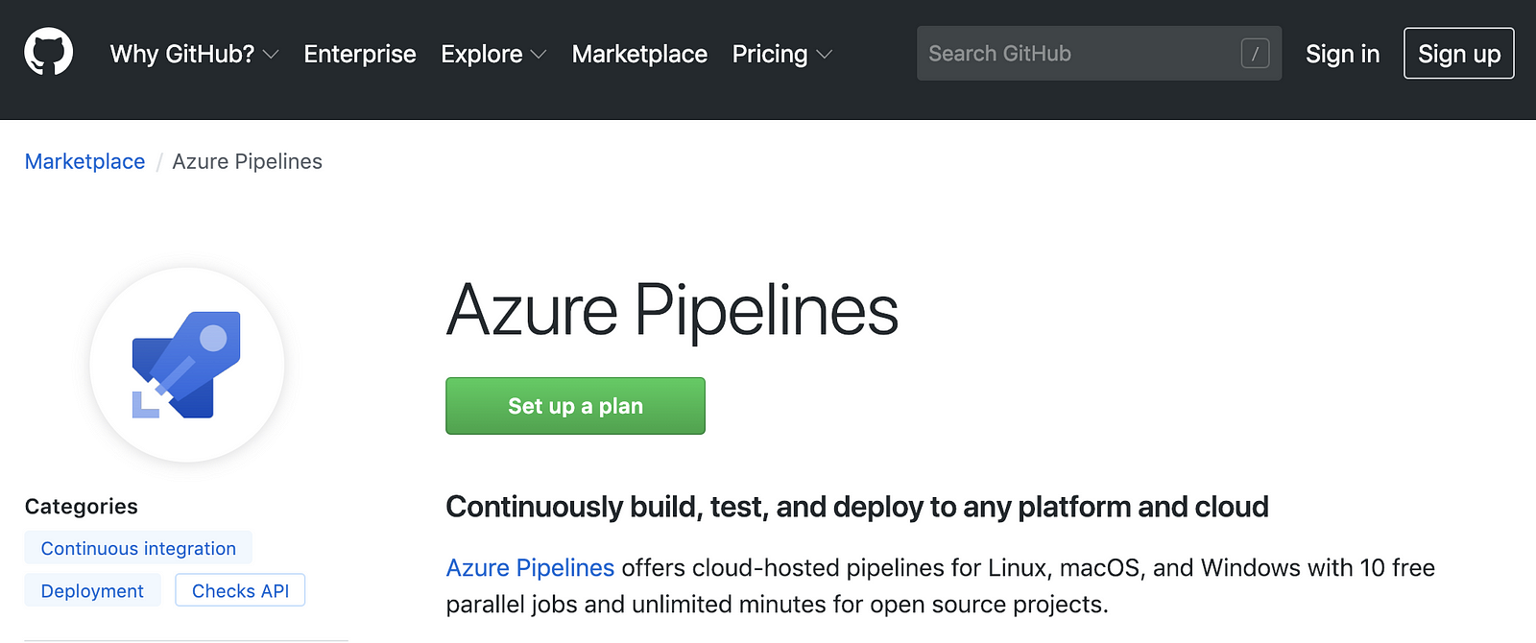Expand the Why GitHub? chevron
This screenshot has width=1536, height=643.
tap(272, 55)
